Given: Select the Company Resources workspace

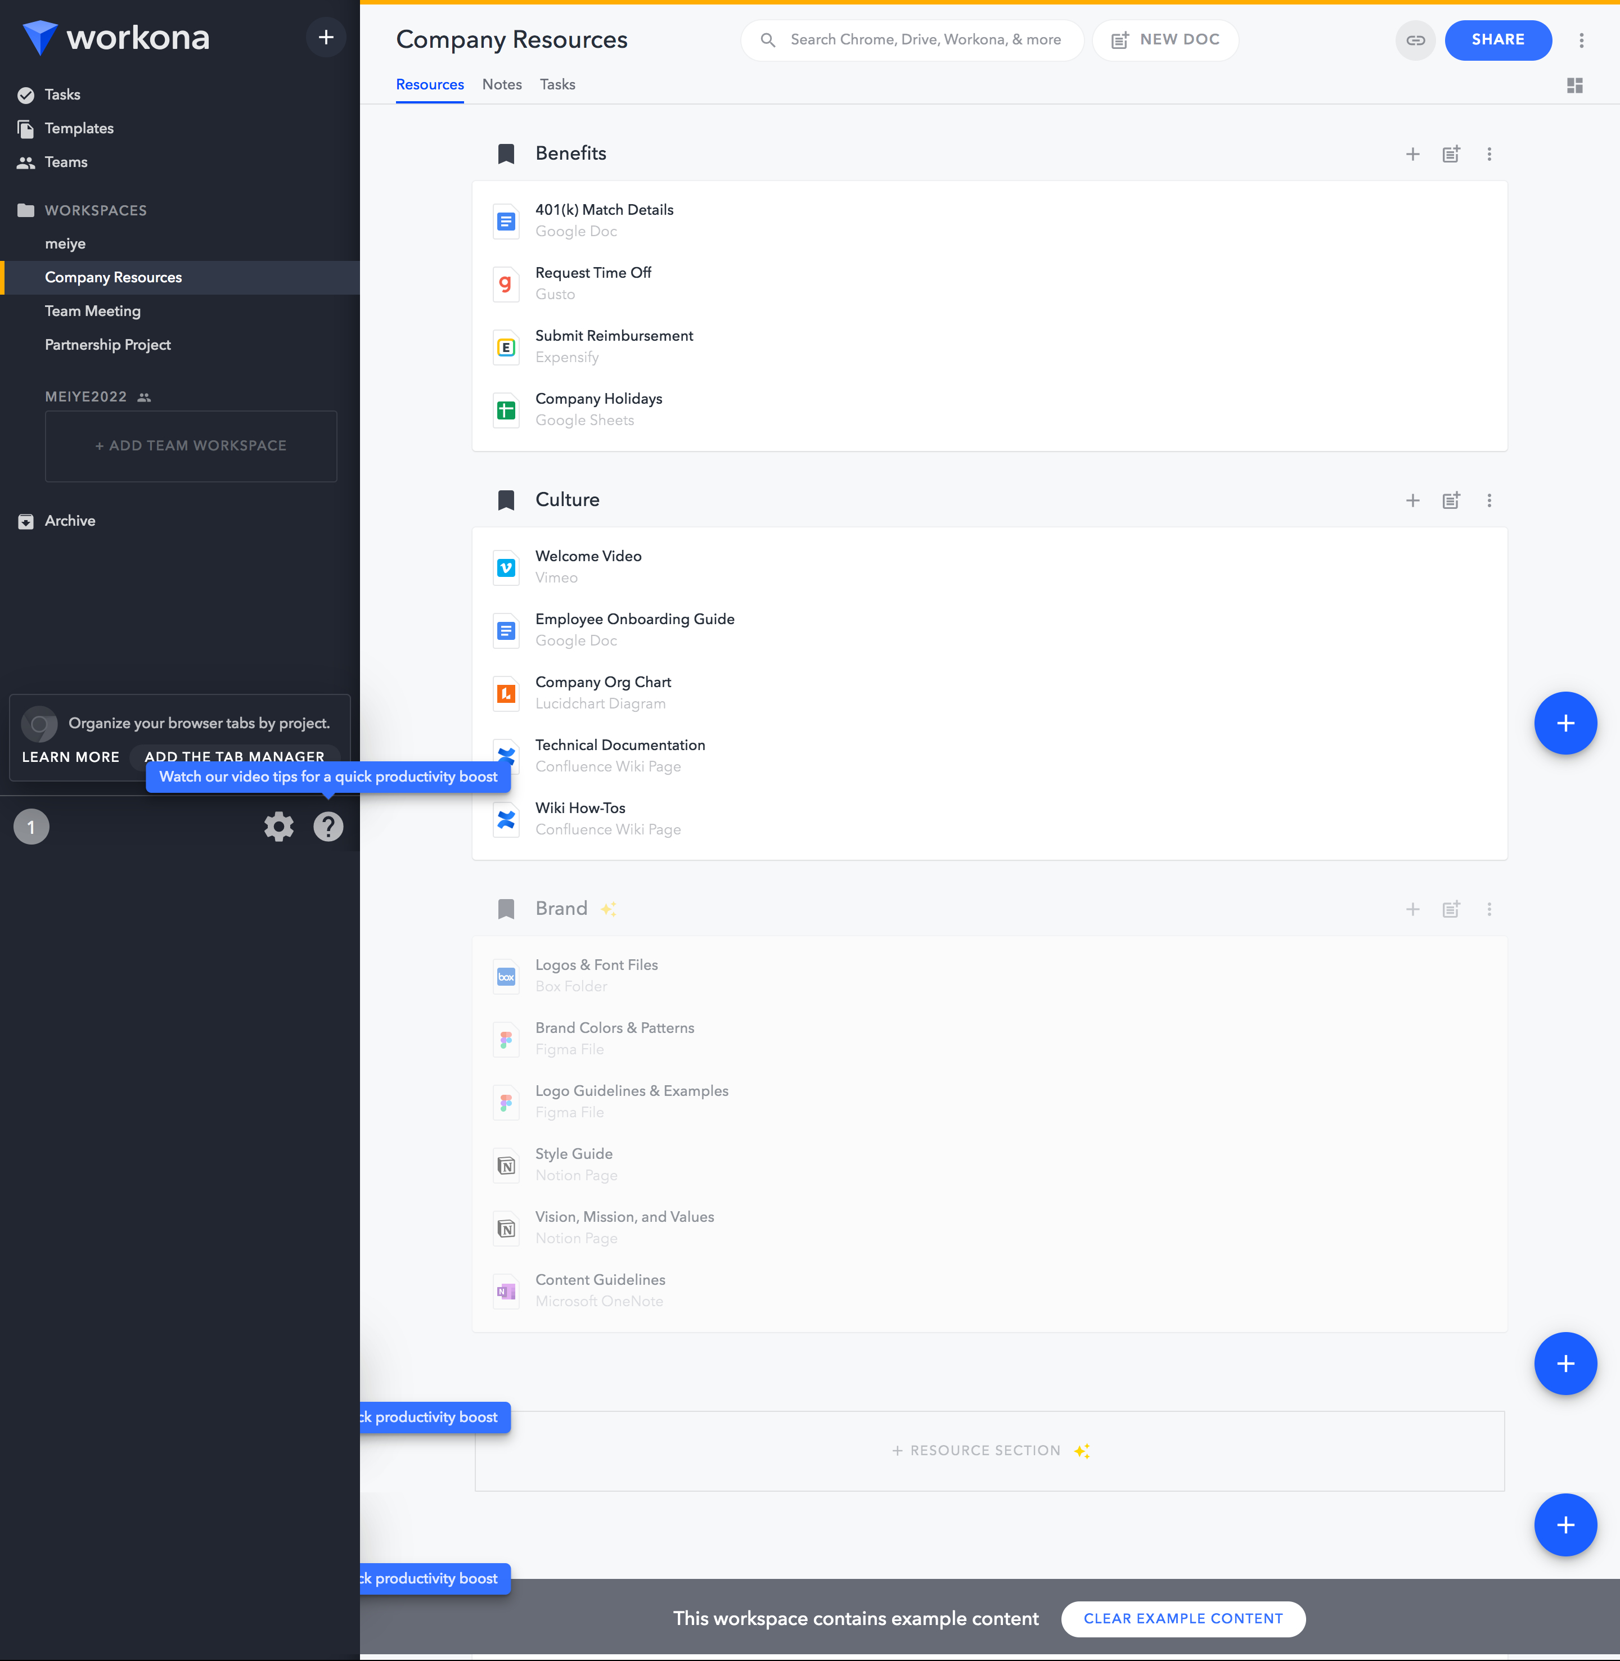Looking at the screenshot, I should pyautogui.click(x=179, y=277).
